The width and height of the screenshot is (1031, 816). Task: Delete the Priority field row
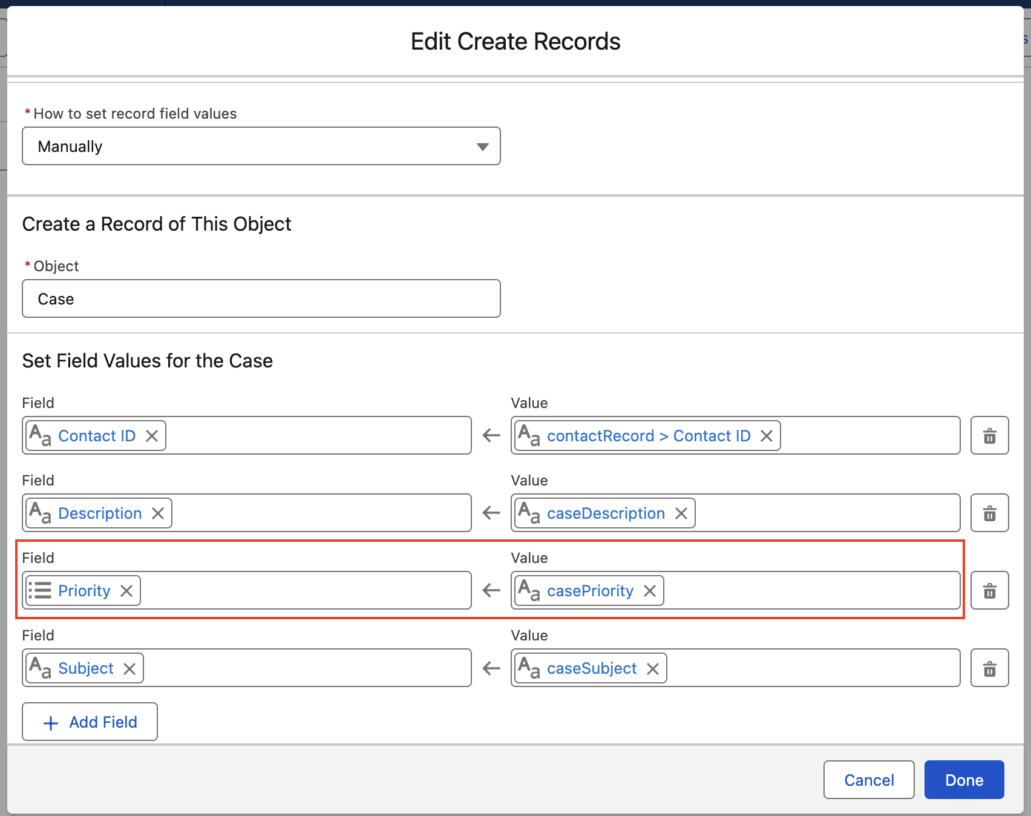pos(989,590)
